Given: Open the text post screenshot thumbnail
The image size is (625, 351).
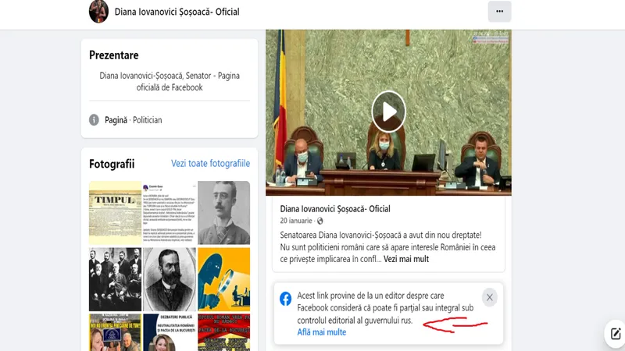Looking at the screenshot, I should (170, 212).
